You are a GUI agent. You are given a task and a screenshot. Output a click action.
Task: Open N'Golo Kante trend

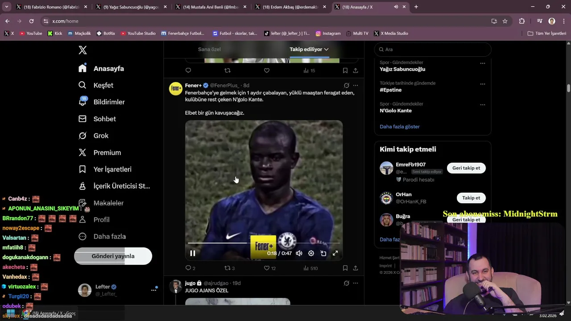pos(396,111)
